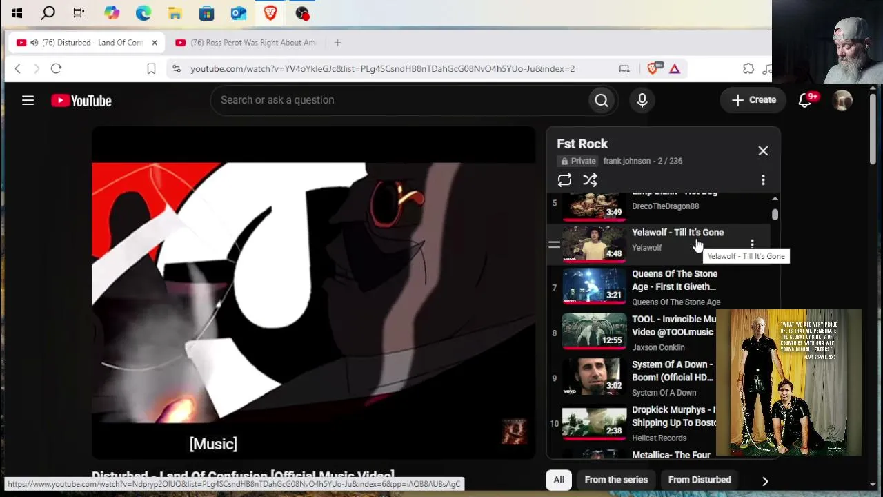Click the Private playlist badge

pos(578,161)
